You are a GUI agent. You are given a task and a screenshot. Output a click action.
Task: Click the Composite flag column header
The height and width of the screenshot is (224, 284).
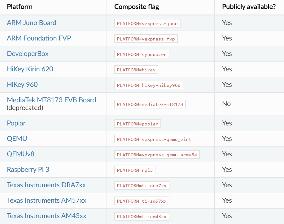(x=137, y=6)
